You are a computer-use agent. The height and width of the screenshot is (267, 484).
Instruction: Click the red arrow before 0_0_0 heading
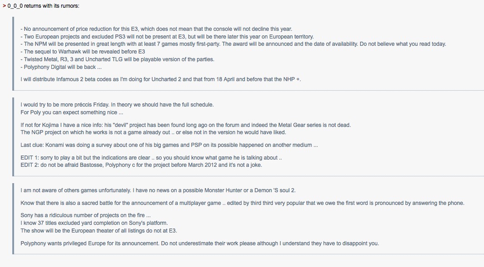[5, 6]
